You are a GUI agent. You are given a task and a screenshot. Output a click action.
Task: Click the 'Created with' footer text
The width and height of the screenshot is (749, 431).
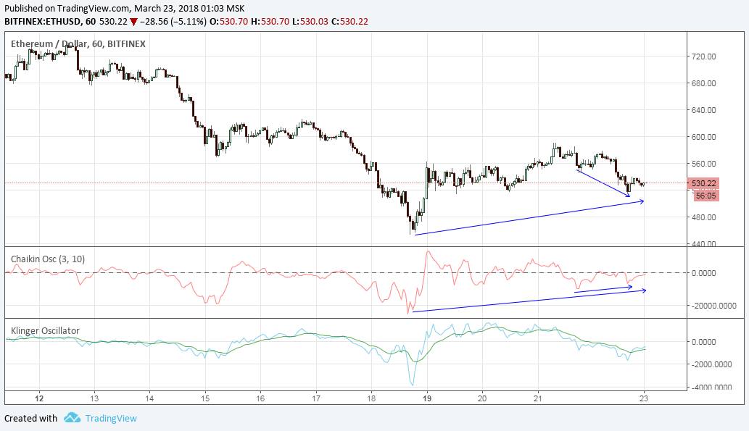point(30,418)
